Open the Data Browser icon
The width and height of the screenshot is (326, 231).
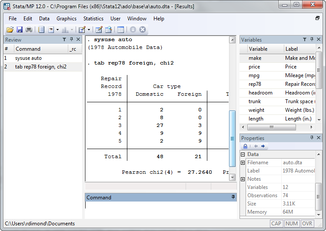(108, 30)
